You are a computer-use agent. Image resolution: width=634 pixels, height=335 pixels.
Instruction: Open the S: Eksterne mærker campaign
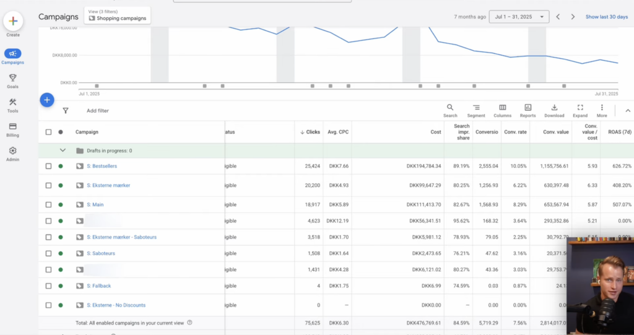coord(108,185)
